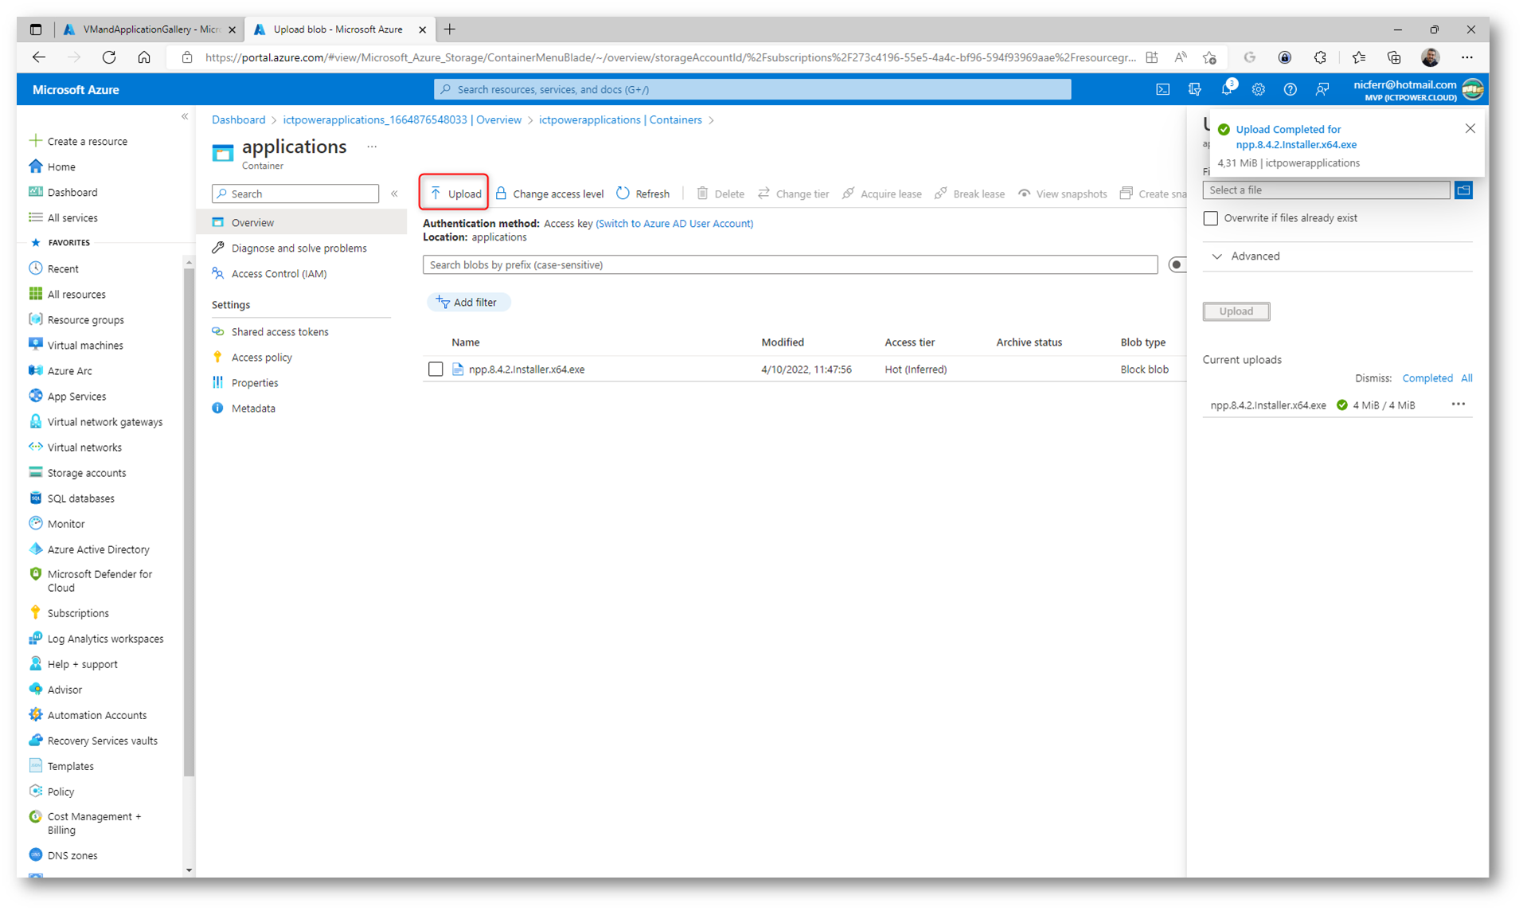Expand the Advanced section
This screenshot has width=1523, height=911.
[x=1247, y=256]
